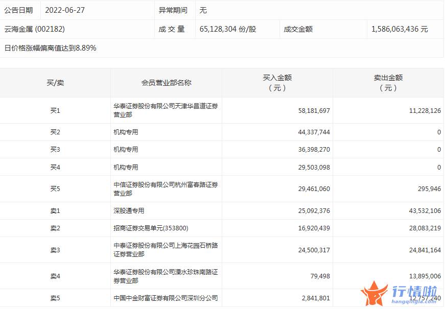445x309 pixels.
Task: Select the 卖2 row label
Action: tap(55, 228)
